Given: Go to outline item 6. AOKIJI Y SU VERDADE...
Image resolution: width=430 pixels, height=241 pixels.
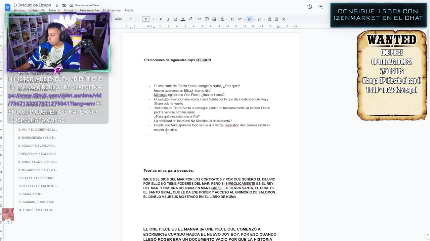Looking at the screenshot, I should 37,146.
